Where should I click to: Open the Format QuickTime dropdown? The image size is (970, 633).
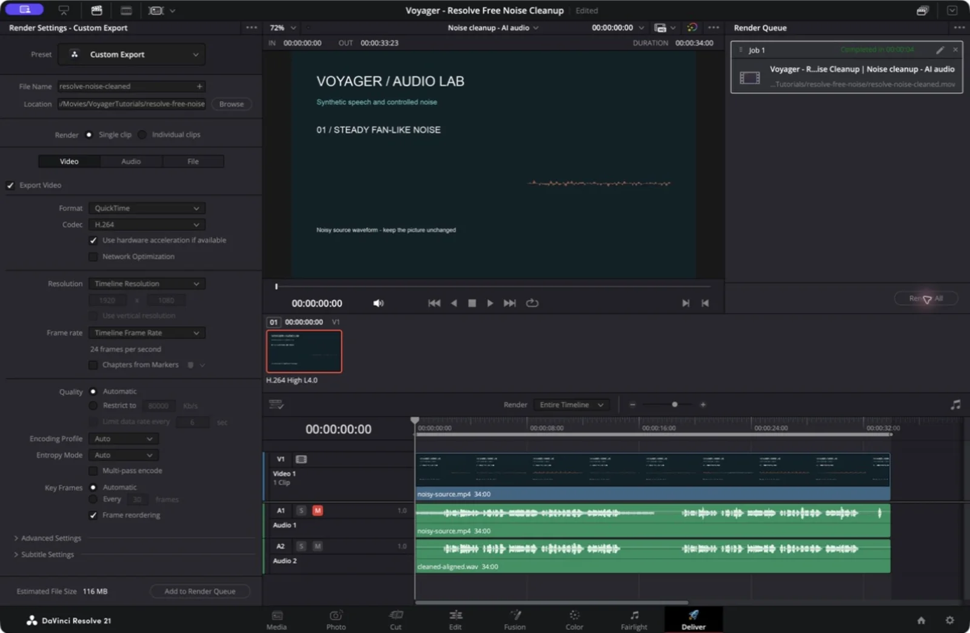[147, 208]
